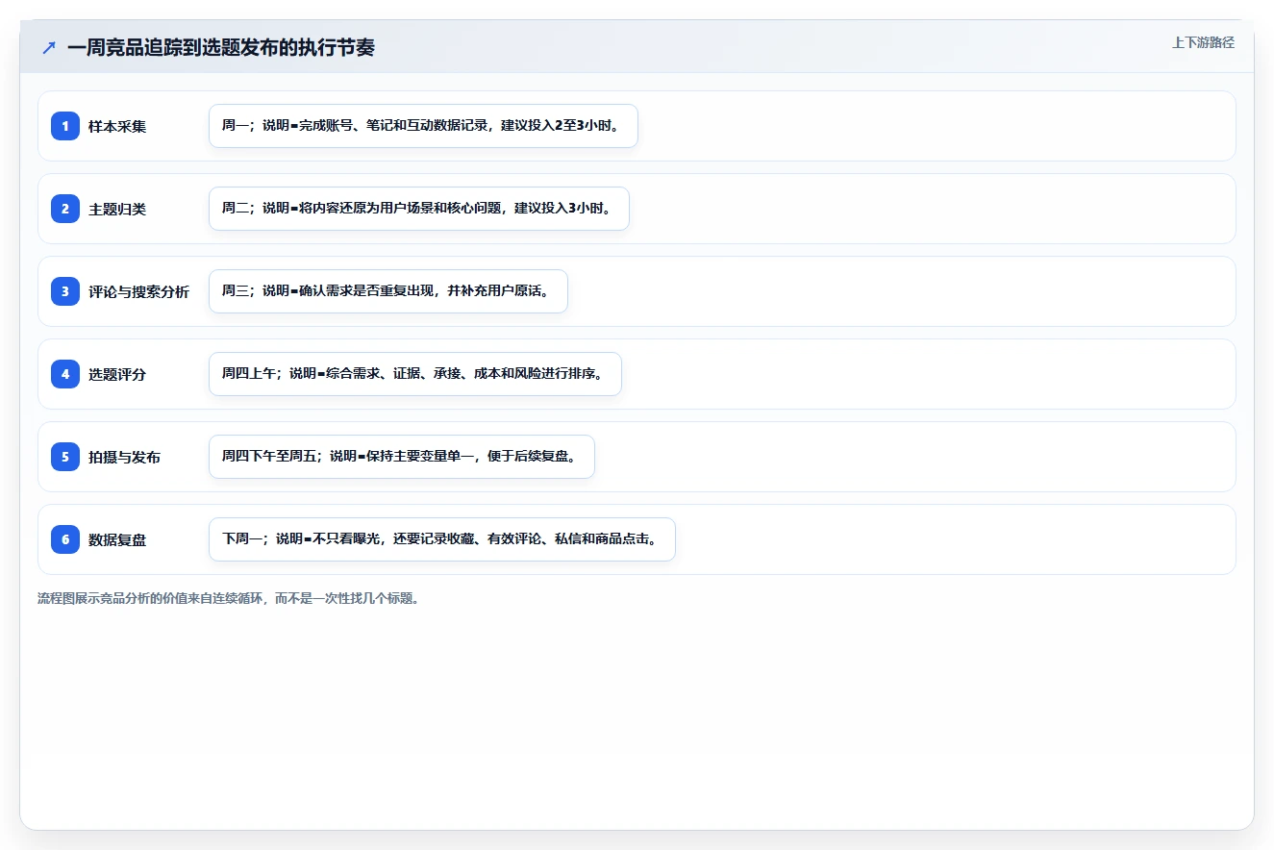Click the step 5 number badge
The width and height of the screenshot is (1274, 850).
point(65,457)
